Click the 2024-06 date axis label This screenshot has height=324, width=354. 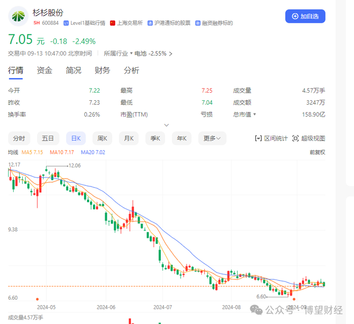click(x=106, y=307)
